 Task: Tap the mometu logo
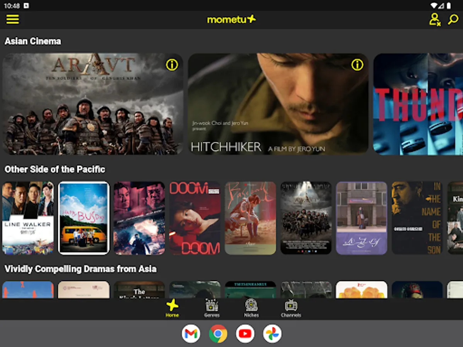point(231,19)
